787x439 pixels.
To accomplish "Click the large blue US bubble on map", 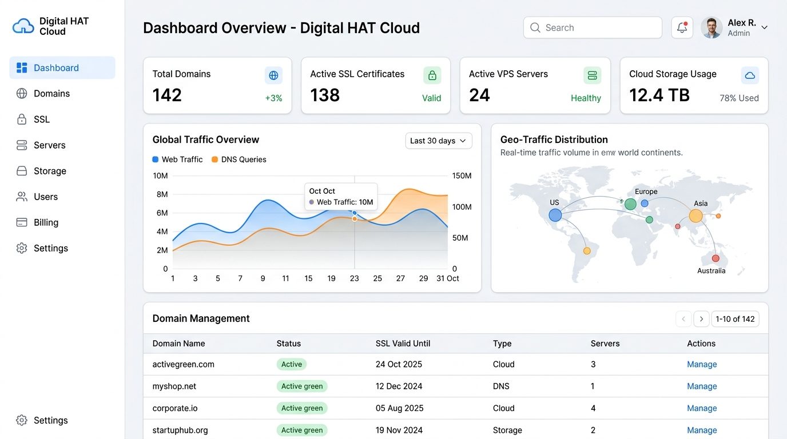I will point(555,215).
